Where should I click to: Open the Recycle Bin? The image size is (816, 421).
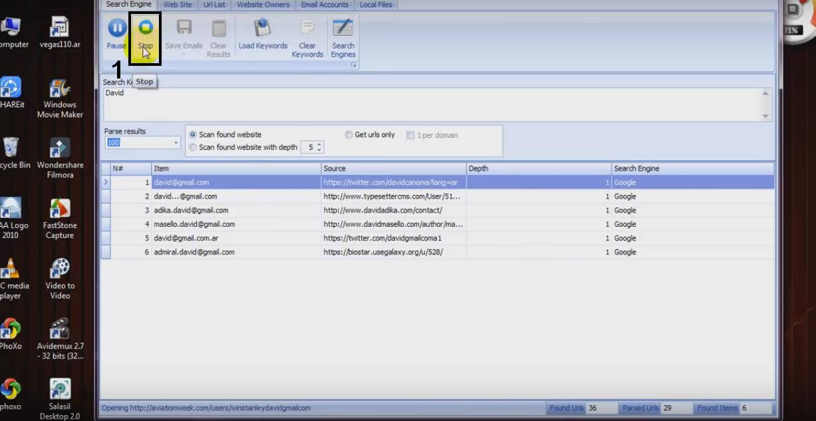click(x=13, y=154)
